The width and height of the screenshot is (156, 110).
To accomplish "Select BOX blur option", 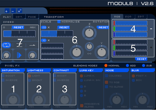I will click(x=133, y=80).
